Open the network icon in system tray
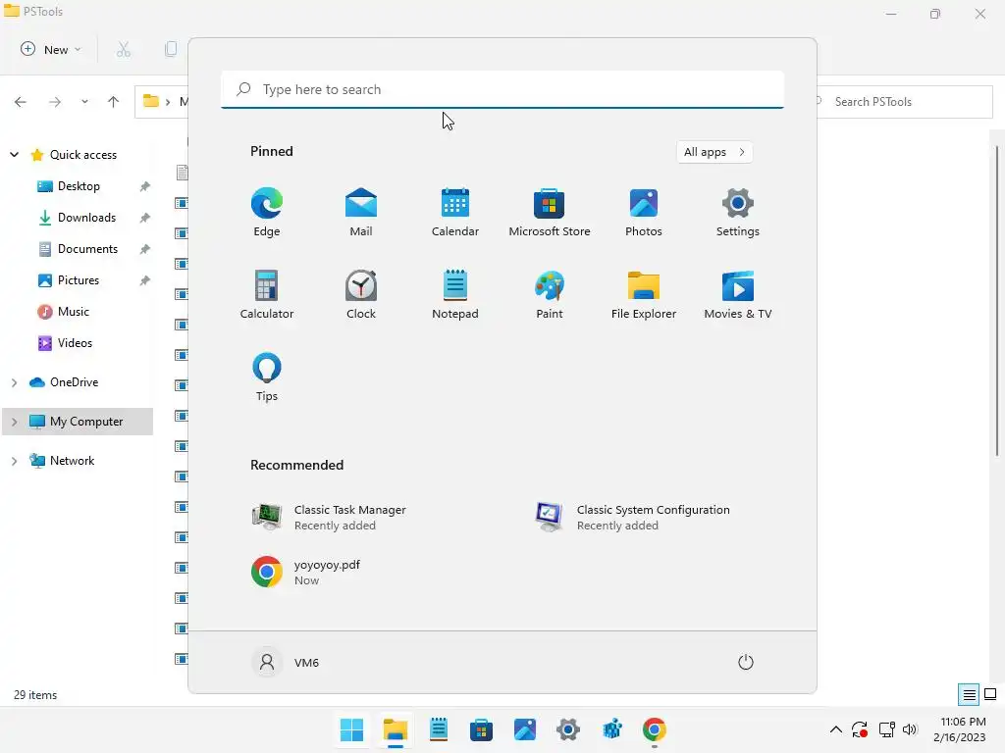Viewport: 1005px width, 753px height. click(886, 729)
